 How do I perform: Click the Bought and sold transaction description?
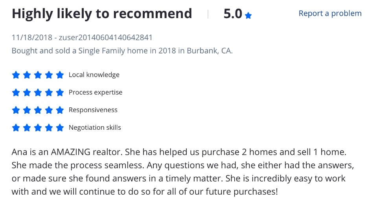[122, 51]
